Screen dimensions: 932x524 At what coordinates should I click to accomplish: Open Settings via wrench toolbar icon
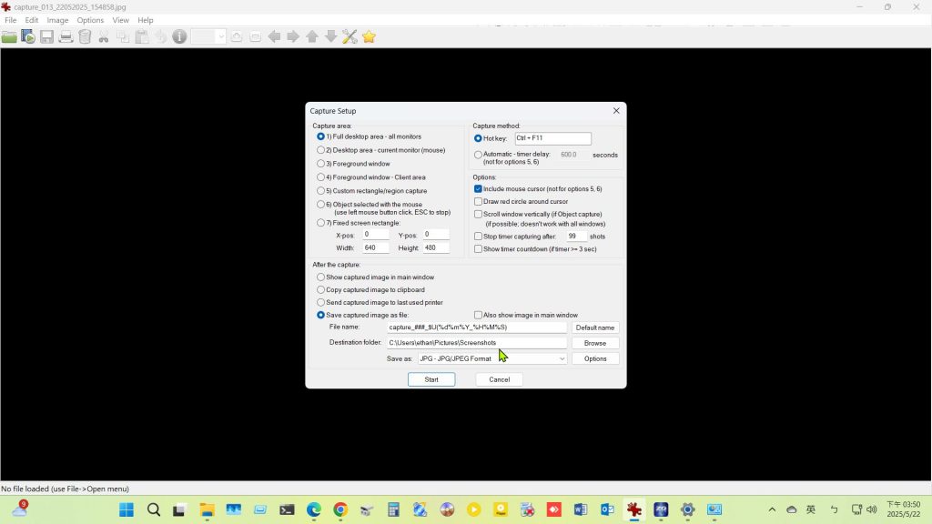349,37
